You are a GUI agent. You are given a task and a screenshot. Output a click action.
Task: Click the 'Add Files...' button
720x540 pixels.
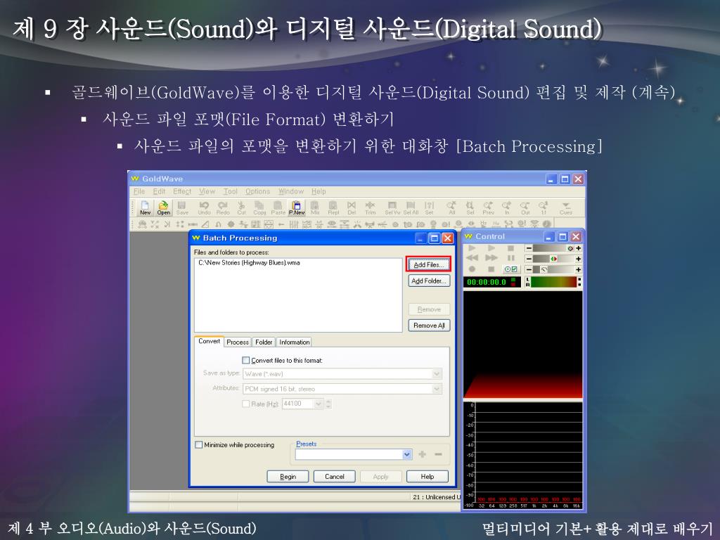[x=428, y=264]
